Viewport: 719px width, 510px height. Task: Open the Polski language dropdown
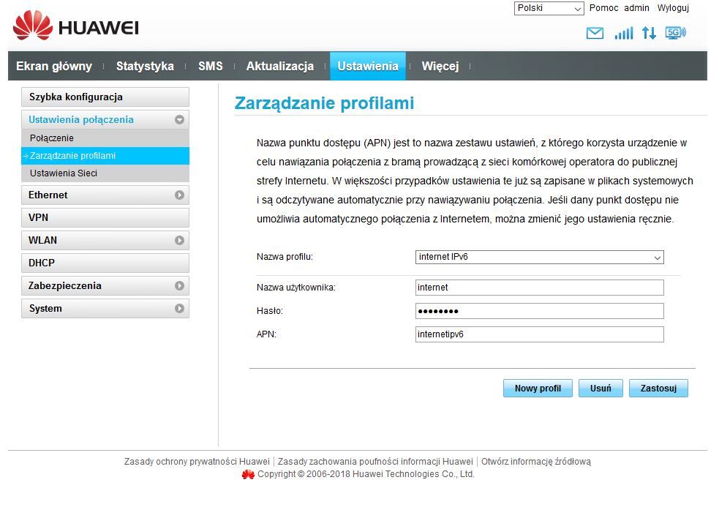(548, 8)
